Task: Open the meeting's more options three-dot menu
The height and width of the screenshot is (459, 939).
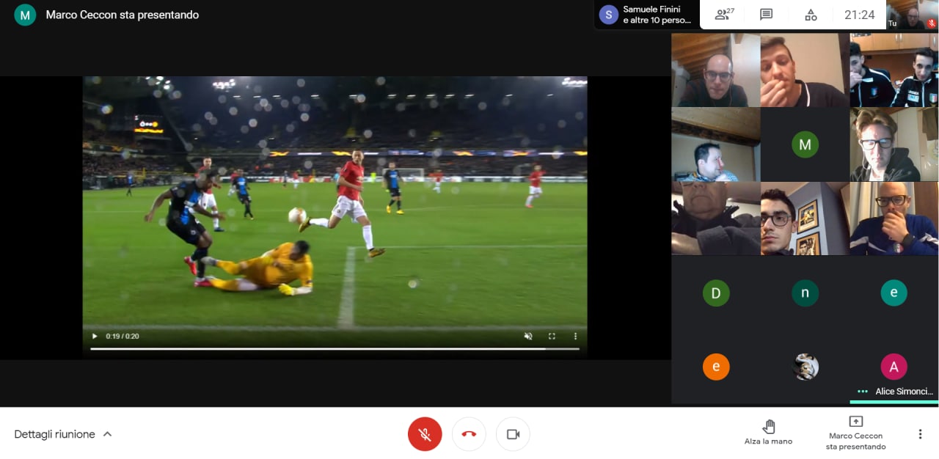Action: (920, 434)
